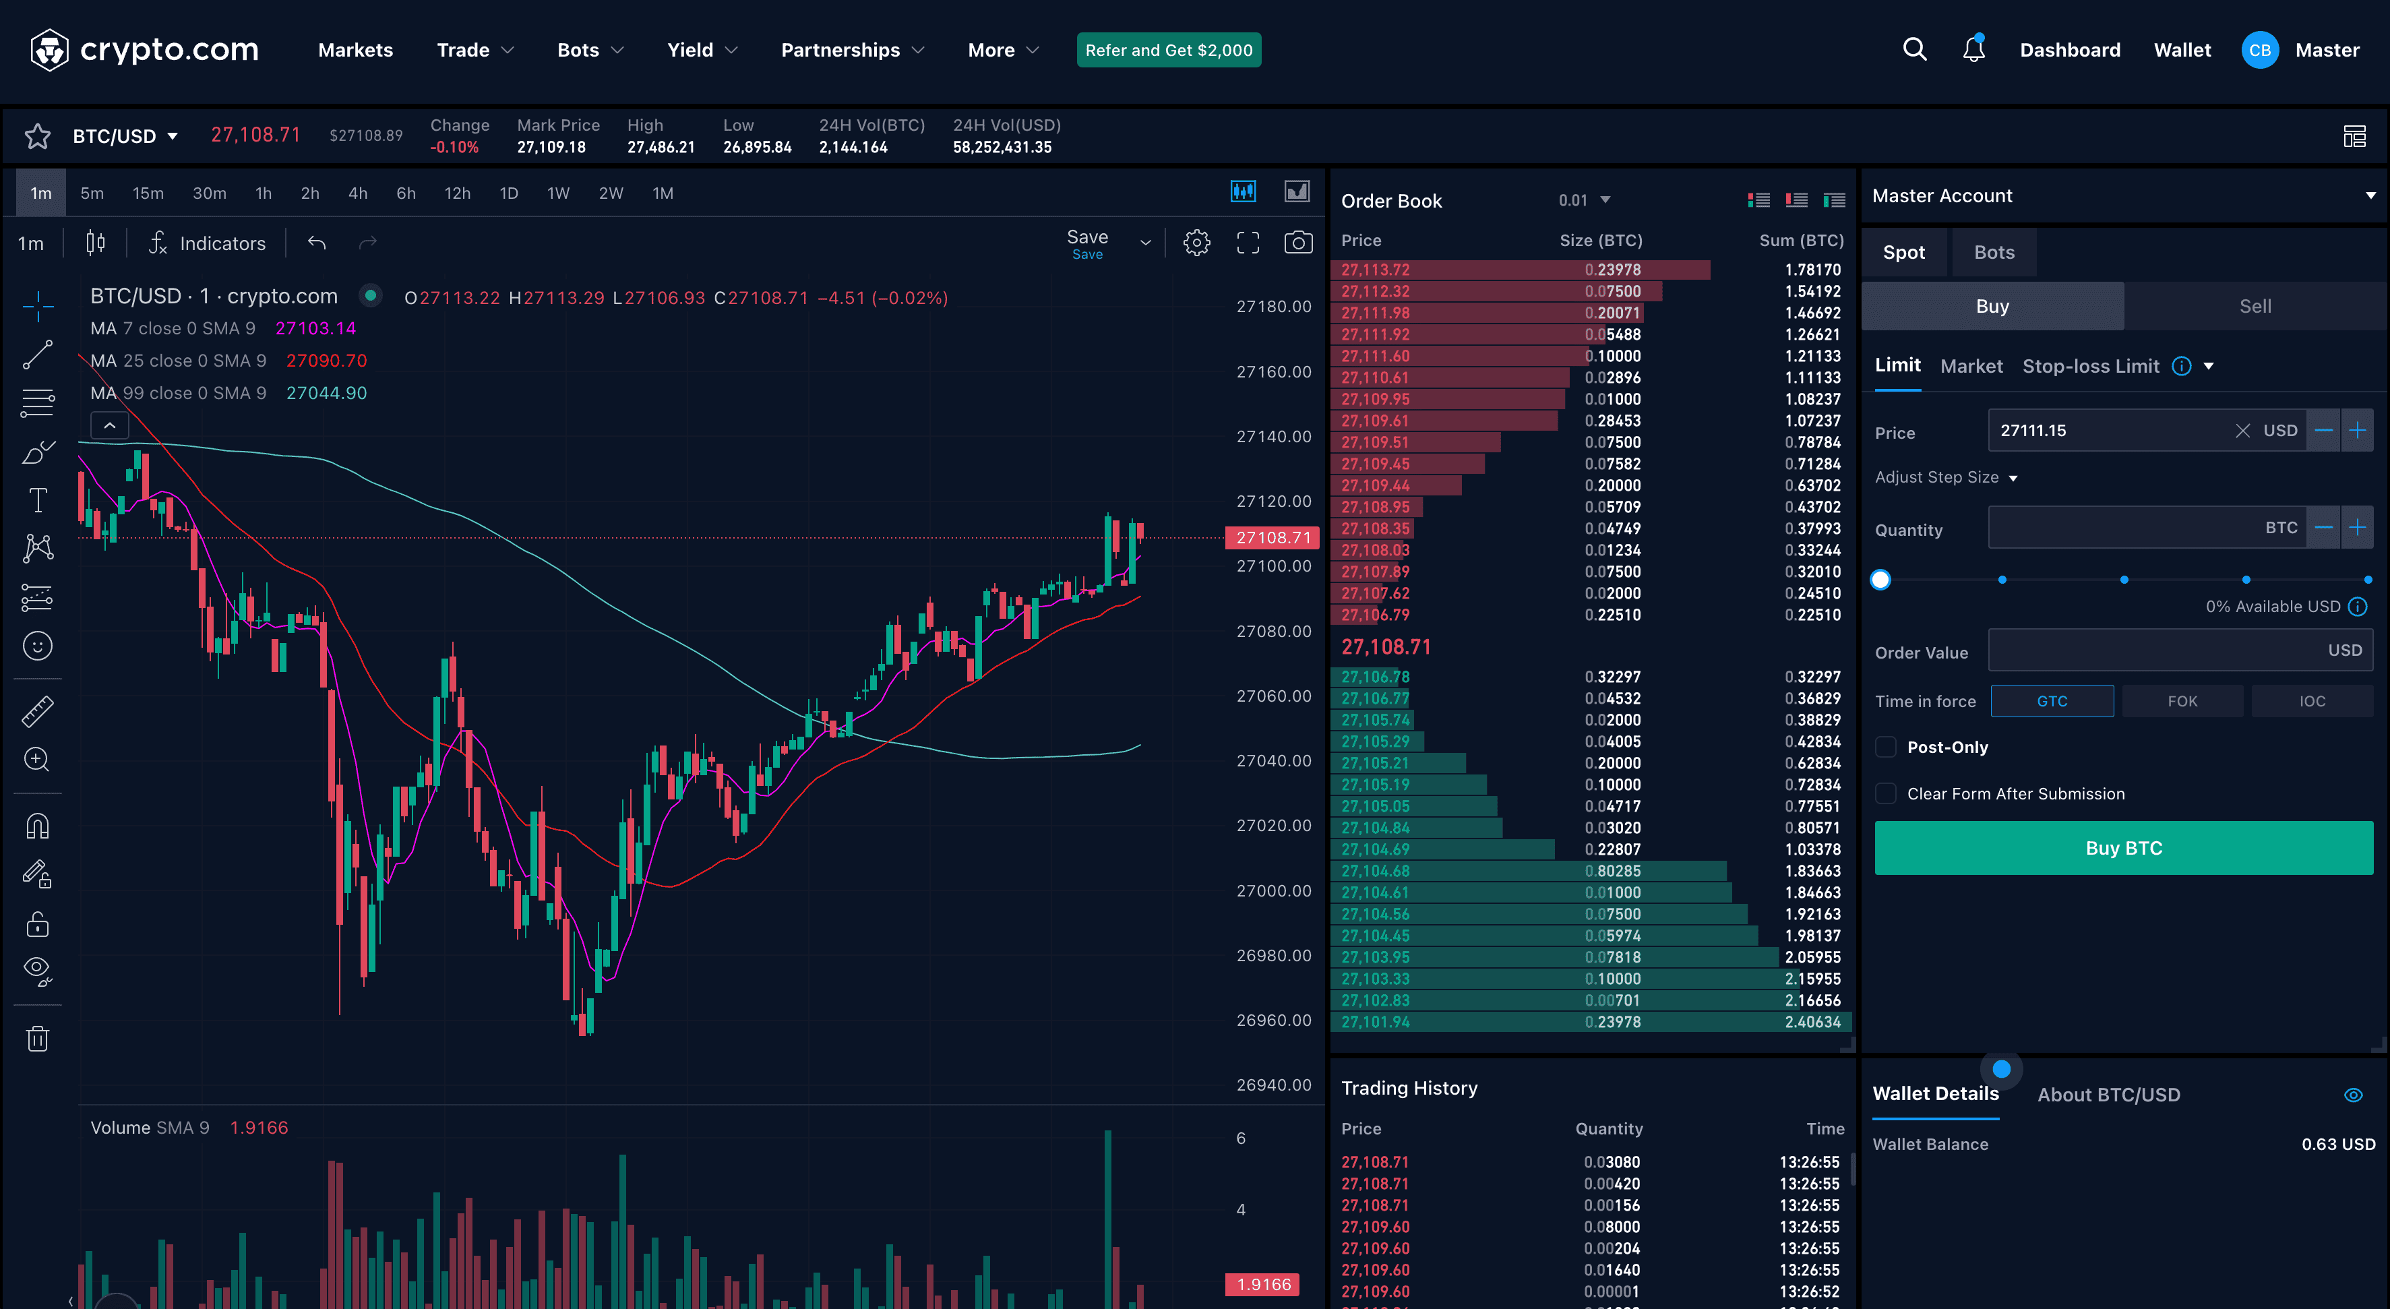Image resolution: width=2390 pixels, height=1309 pixels.
Task: Select the zoom-in tool
Action: click(x=38, y=760)
